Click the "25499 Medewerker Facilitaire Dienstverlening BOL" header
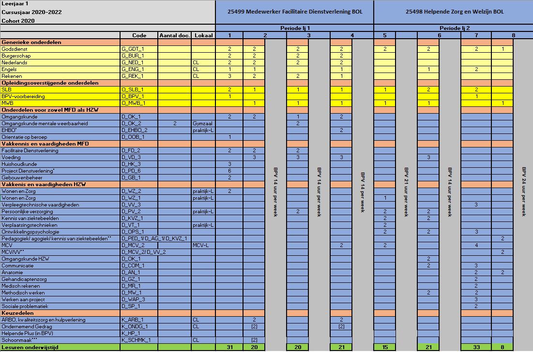 (295, 12)
